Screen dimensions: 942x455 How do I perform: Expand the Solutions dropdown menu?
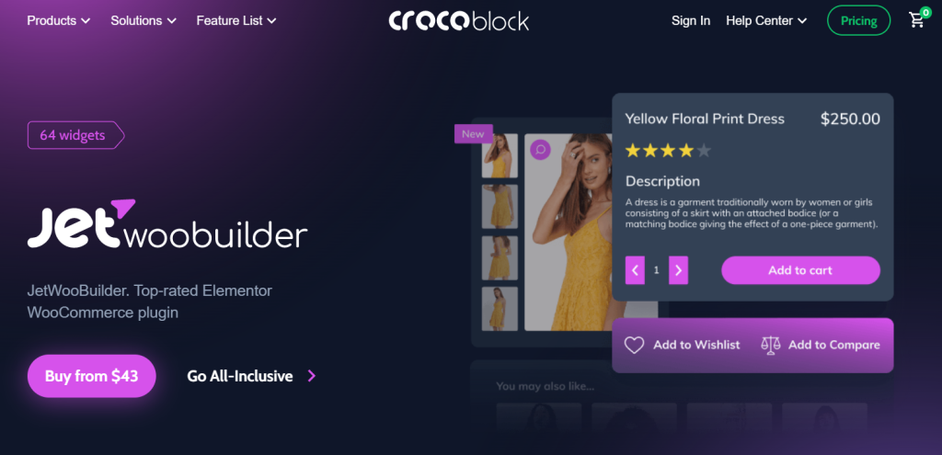pyautogui.click(x=144, y=20)
